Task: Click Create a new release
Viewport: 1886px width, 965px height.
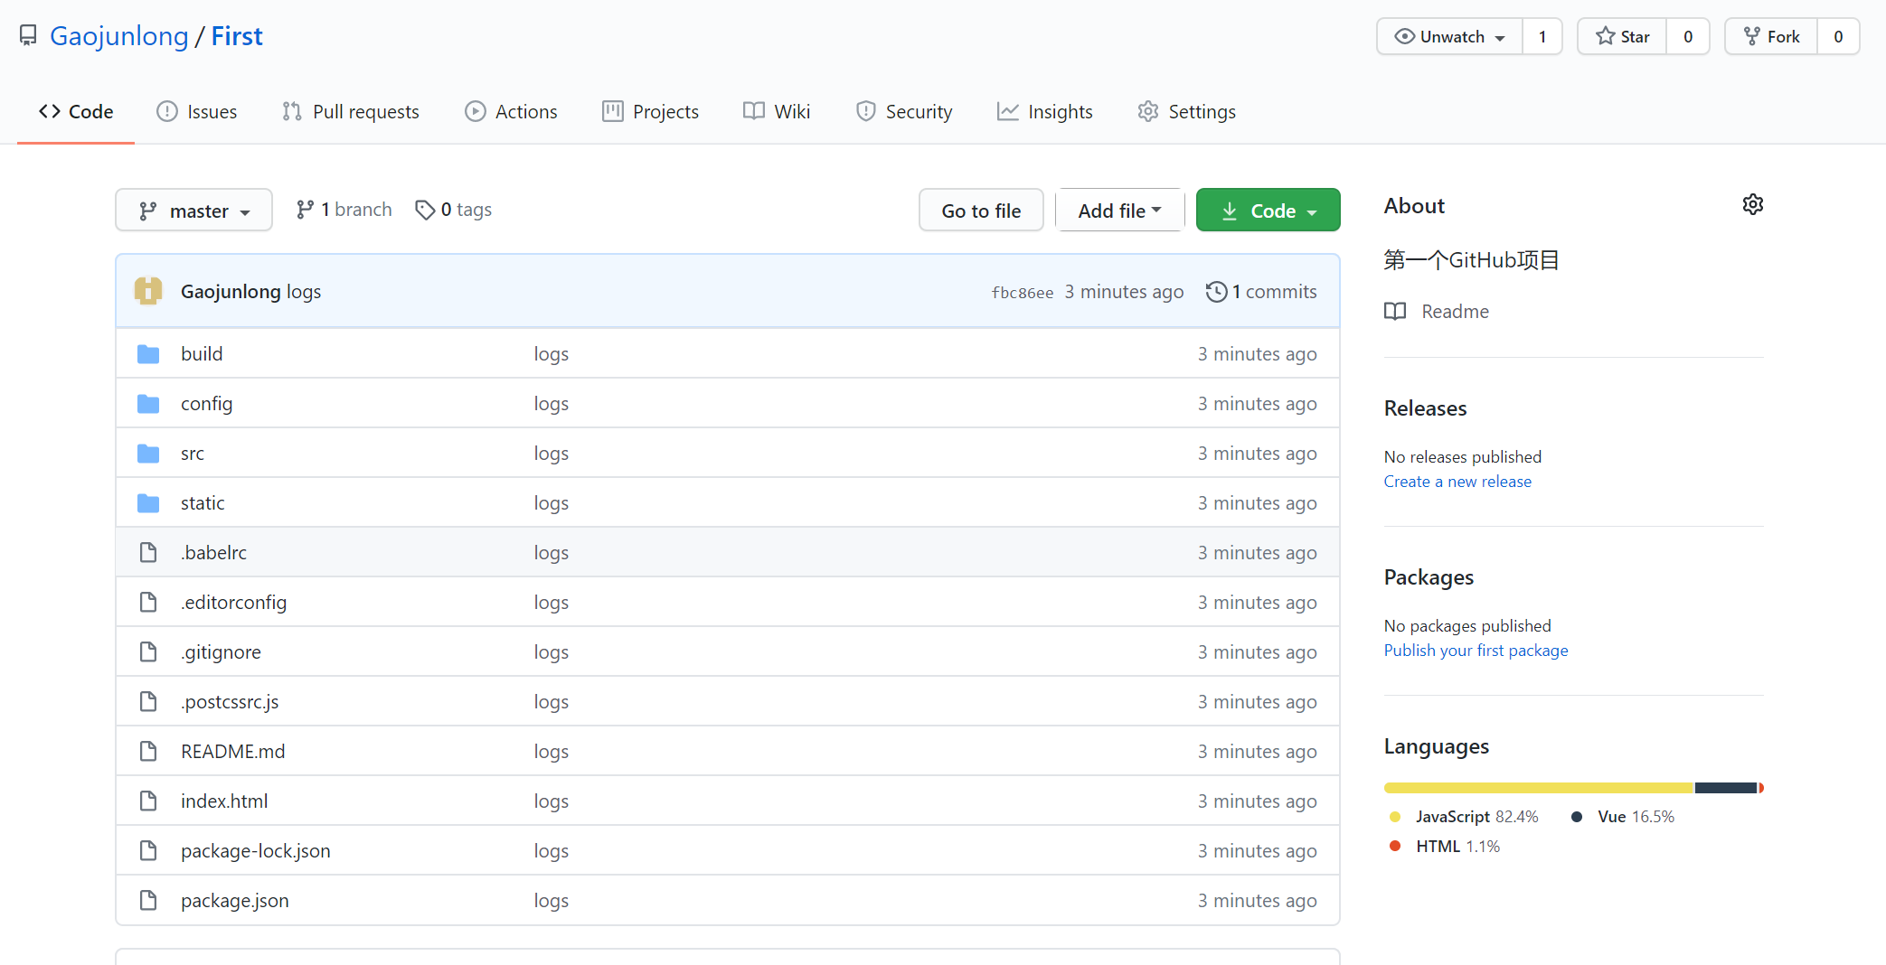Action: 1457,482
